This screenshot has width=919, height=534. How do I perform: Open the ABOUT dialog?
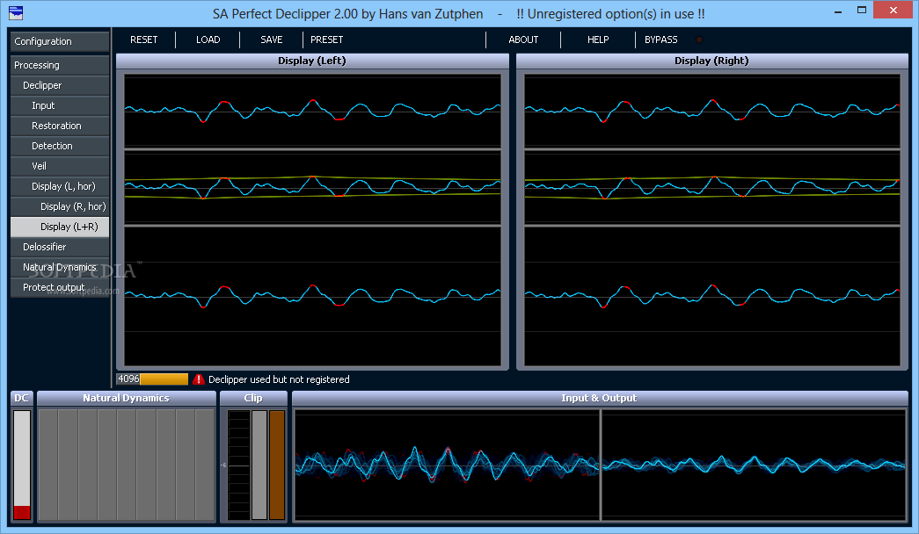[x=523, y=40]
